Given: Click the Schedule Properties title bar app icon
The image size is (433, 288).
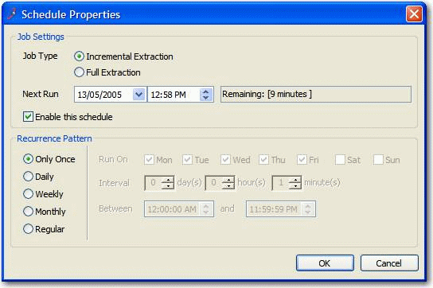Looking at the screenshot, I should tap(12, 14).
